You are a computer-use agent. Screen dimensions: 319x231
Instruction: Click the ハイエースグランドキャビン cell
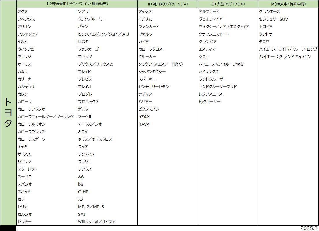[x=285, y=57]
